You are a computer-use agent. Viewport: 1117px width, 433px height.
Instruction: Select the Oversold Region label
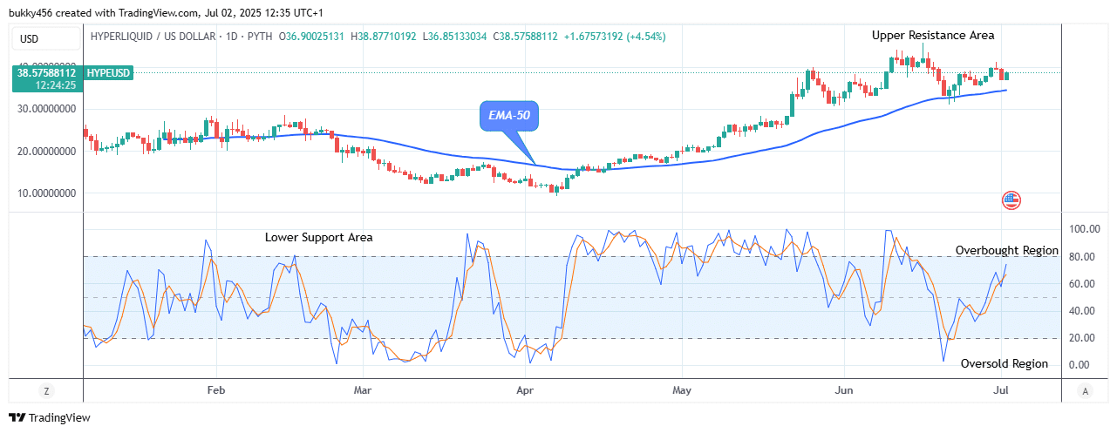click(1005, 363)
